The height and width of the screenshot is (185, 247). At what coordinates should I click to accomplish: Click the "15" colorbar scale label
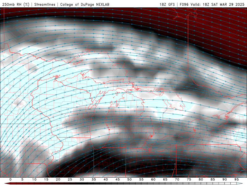[x=46, y=179]
